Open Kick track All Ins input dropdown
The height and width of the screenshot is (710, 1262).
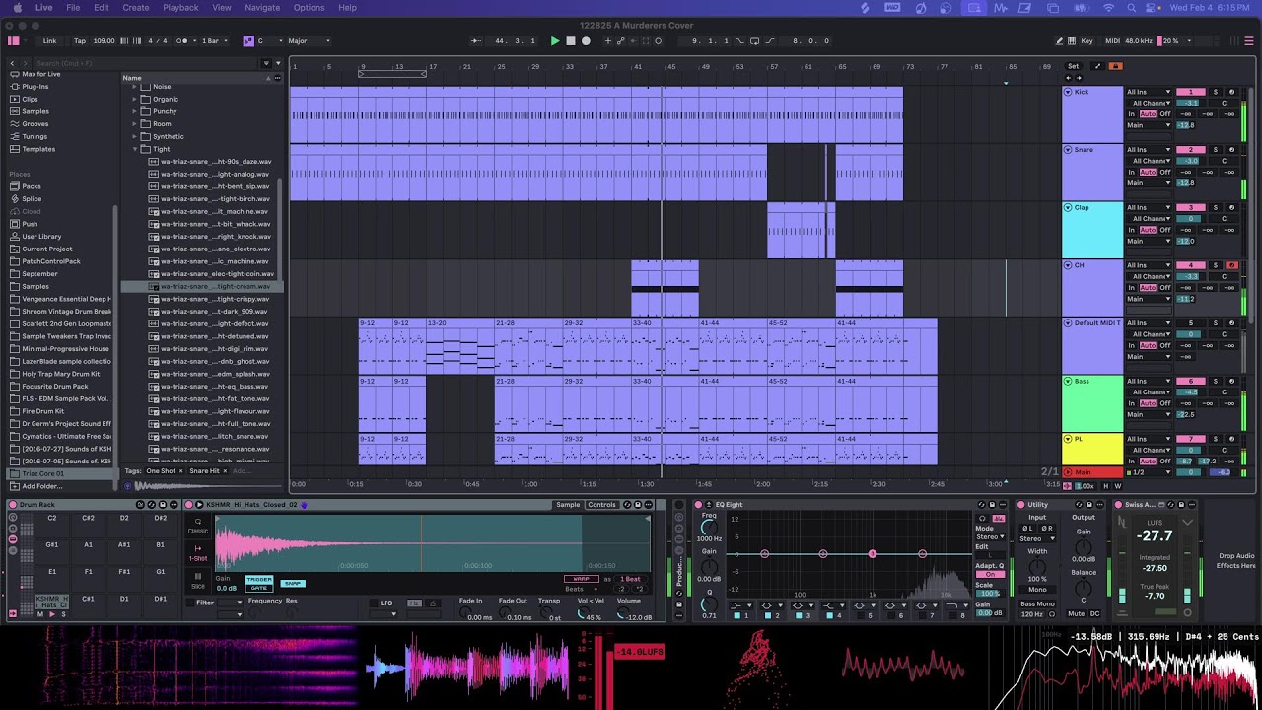pyautogui.click(x=1150, y=92)
